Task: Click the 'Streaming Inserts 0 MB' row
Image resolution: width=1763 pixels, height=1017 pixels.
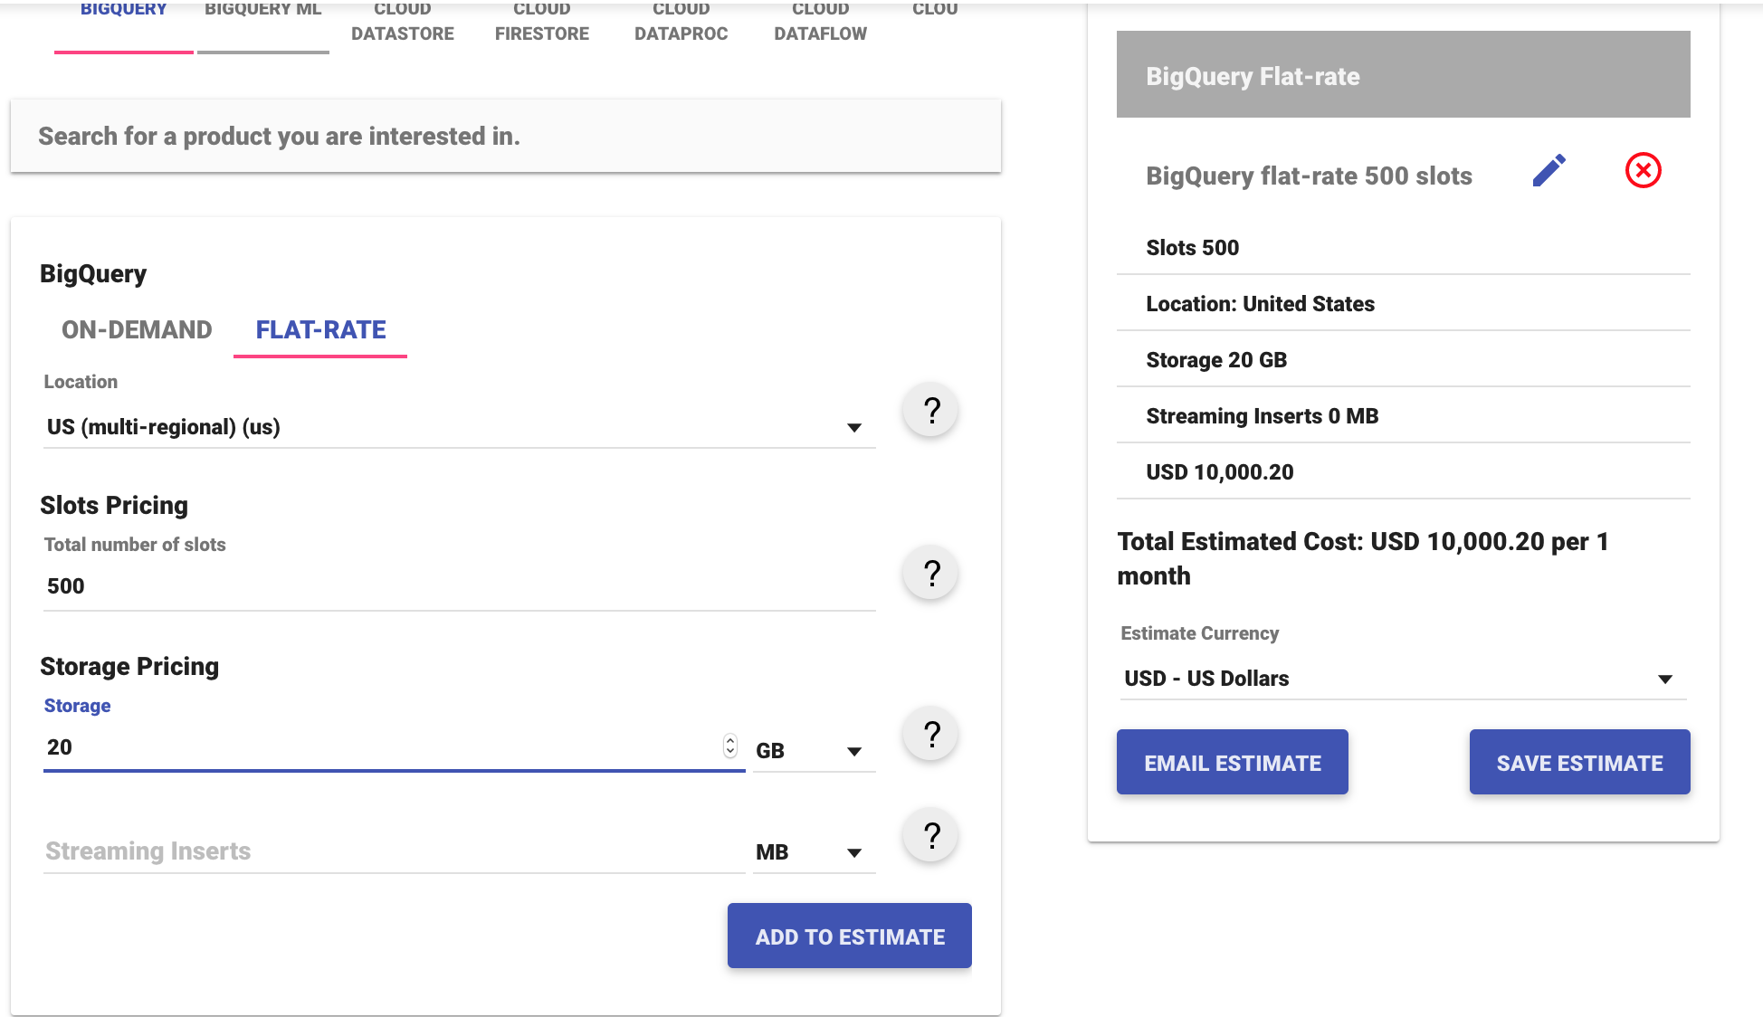Action: 1403,416
